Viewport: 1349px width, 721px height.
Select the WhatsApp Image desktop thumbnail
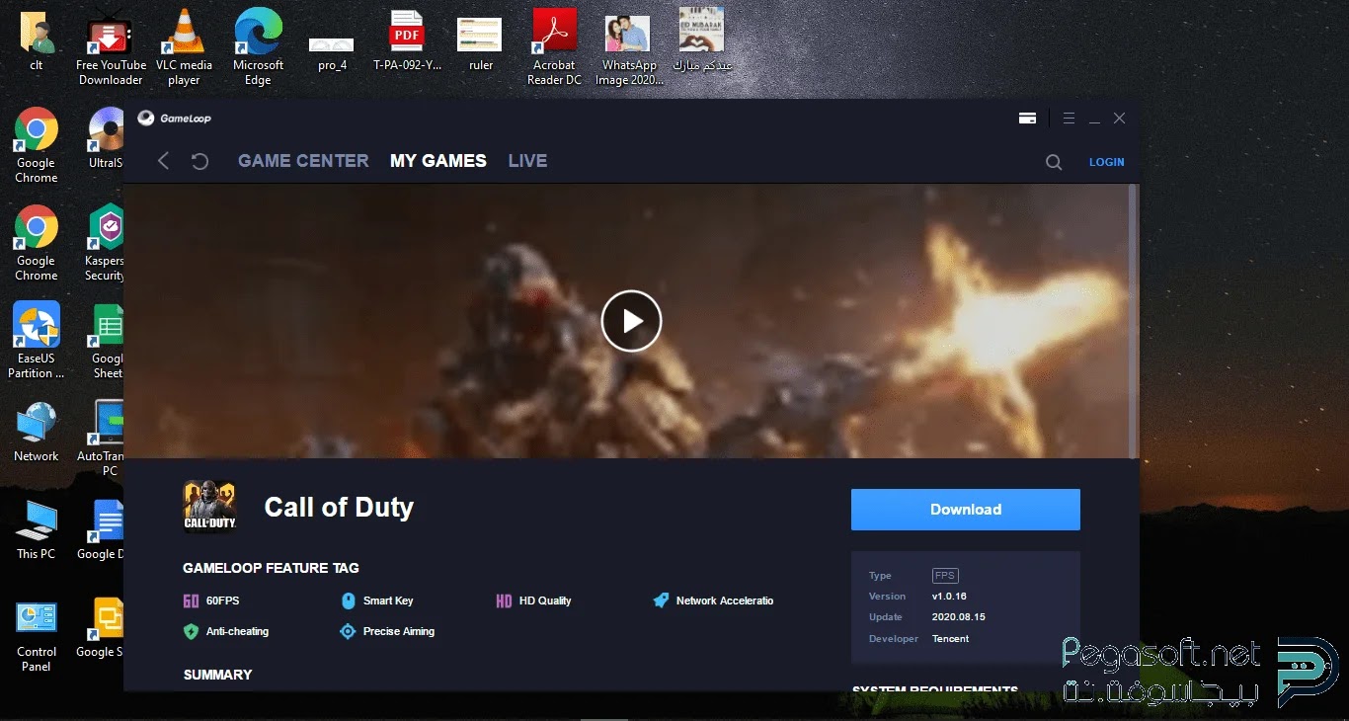629,49
